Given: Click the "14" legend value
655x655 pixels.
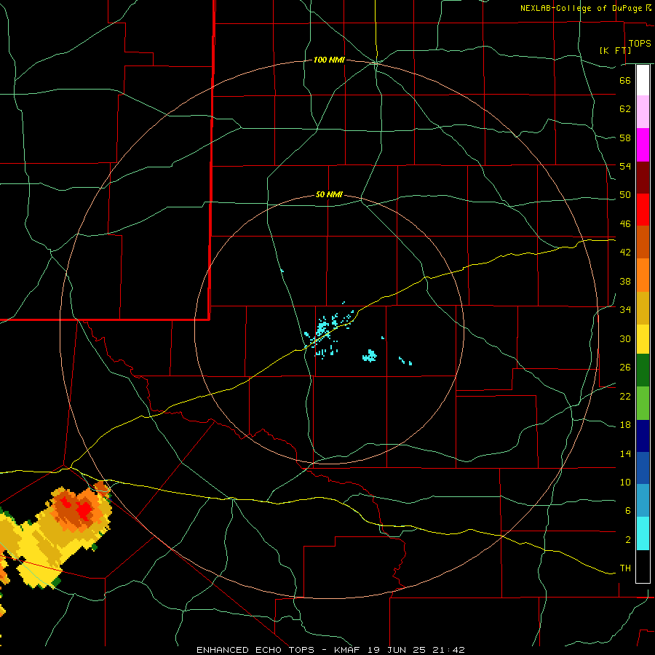Looking at the screenshot, I should click(625, 453).
